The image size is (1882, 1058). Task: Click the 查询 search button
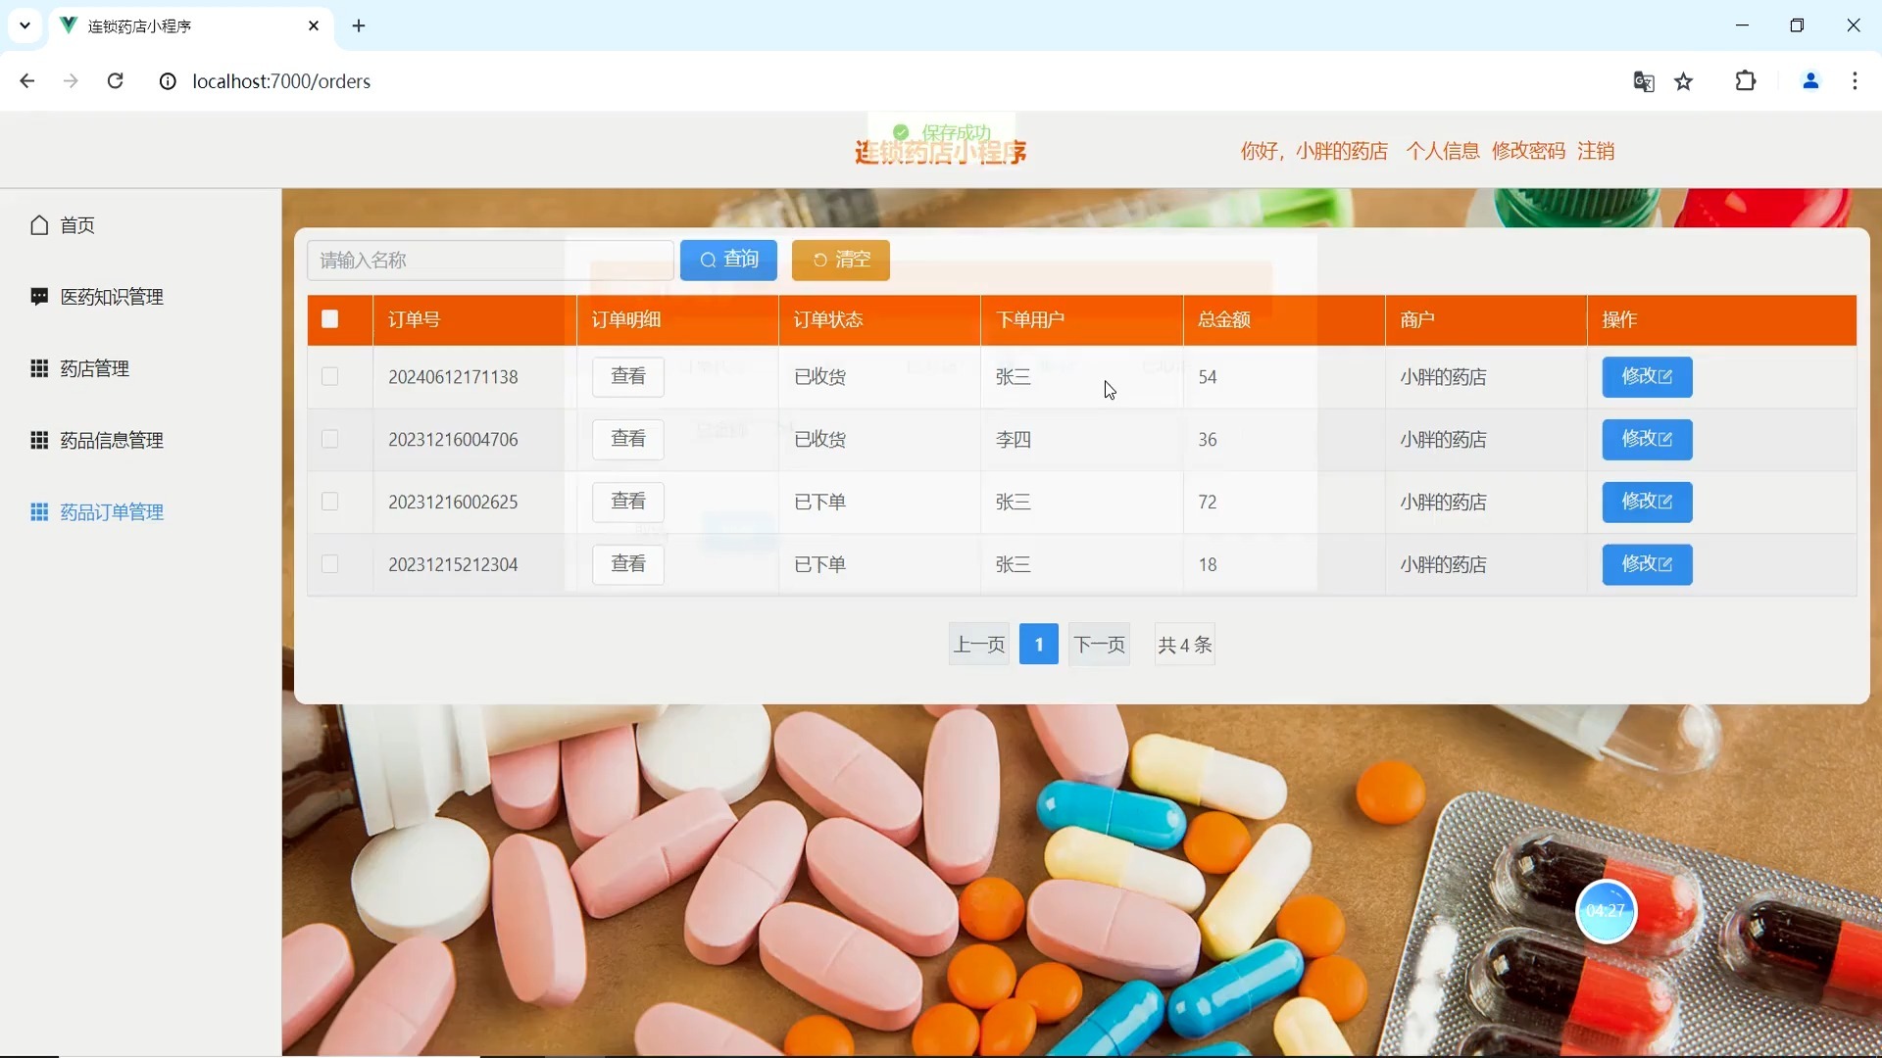[x=728, y=260]
